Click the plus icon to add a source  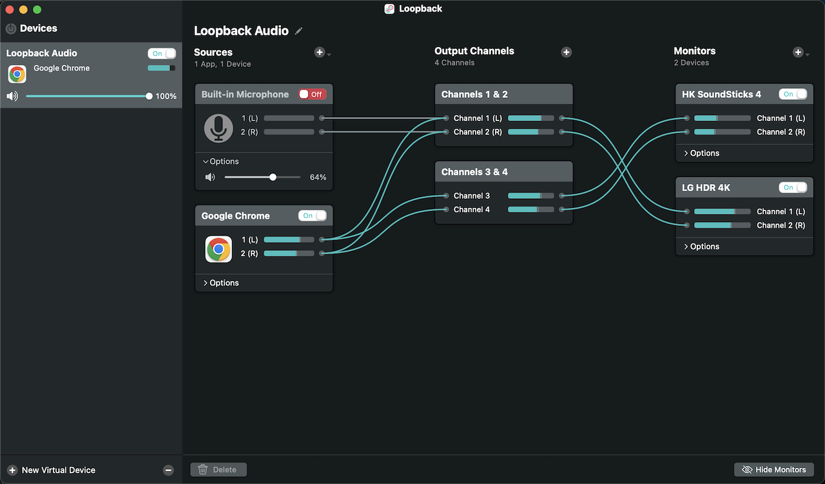[x=318, y=52]
